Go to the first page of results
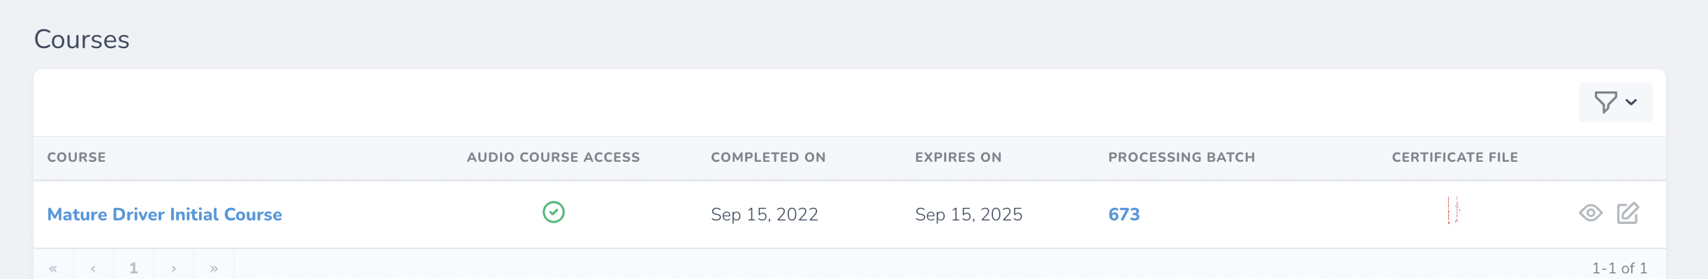The height and width of the screenshot is (279, 1708). pos(53,268)
